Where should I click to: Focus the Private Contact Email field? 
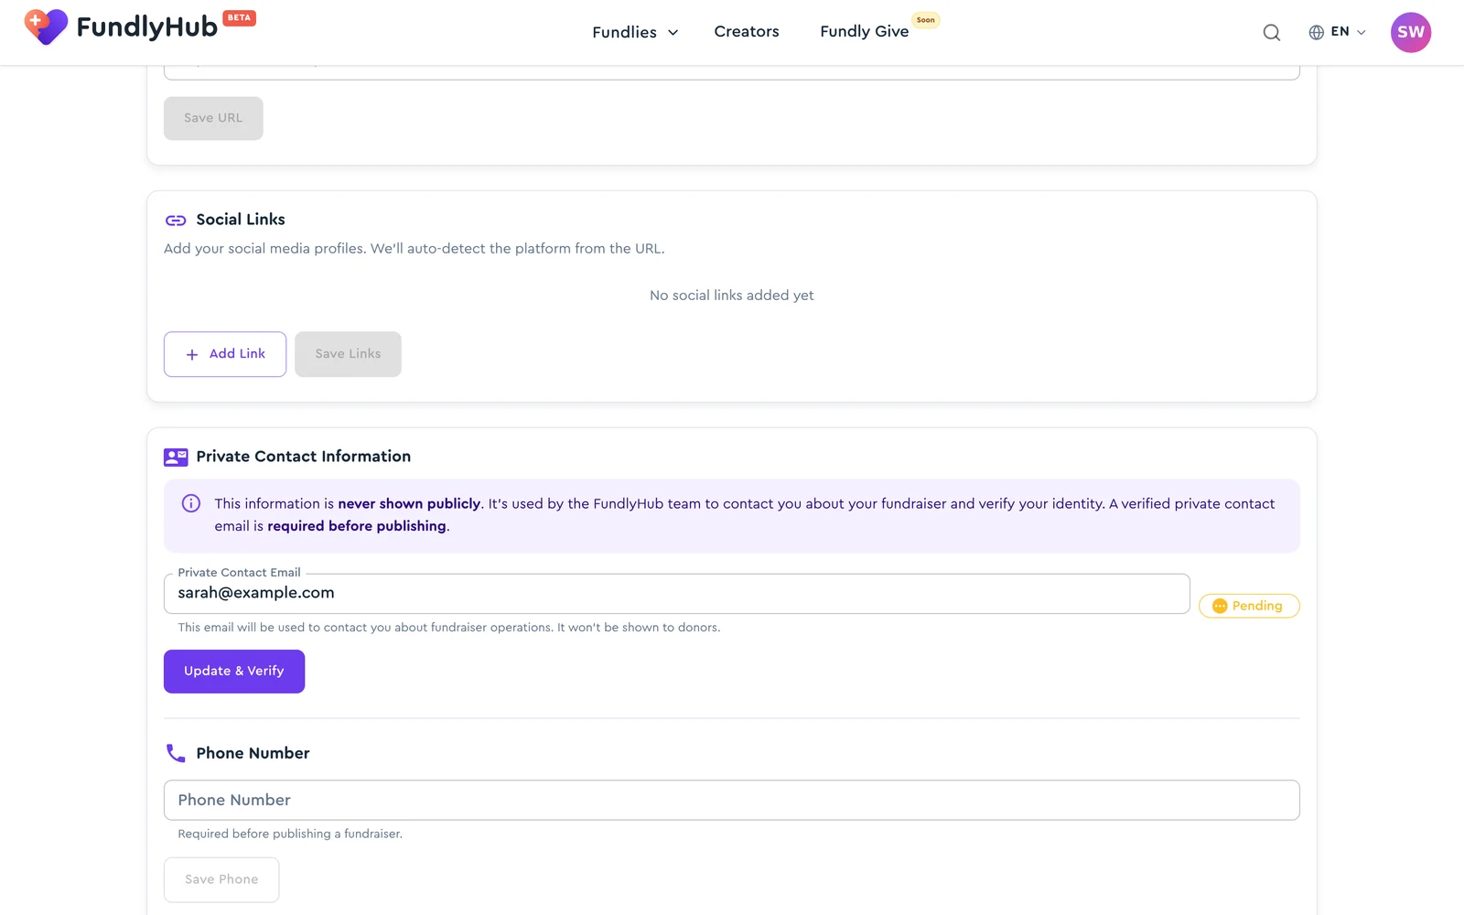[677, 594]
